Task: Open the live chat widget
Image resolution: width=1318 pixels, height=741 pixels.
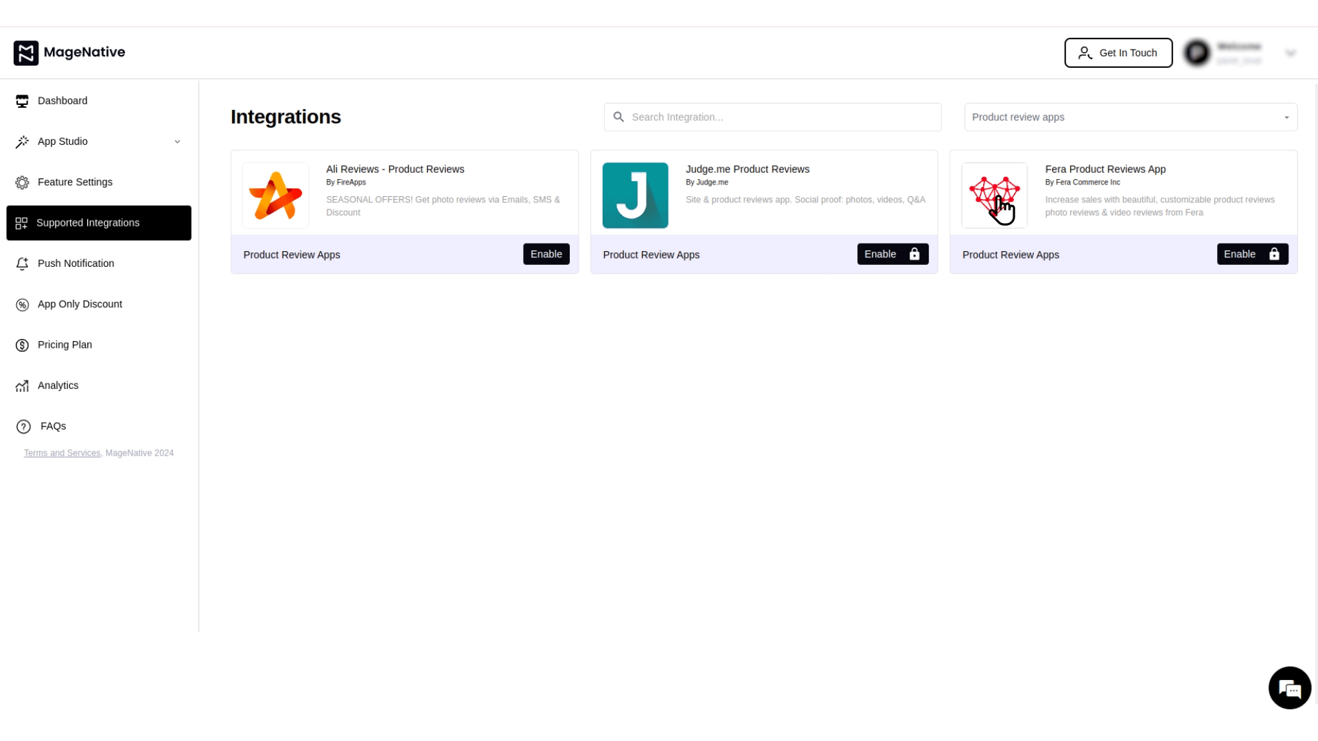Action: [x=1289, y=687]
